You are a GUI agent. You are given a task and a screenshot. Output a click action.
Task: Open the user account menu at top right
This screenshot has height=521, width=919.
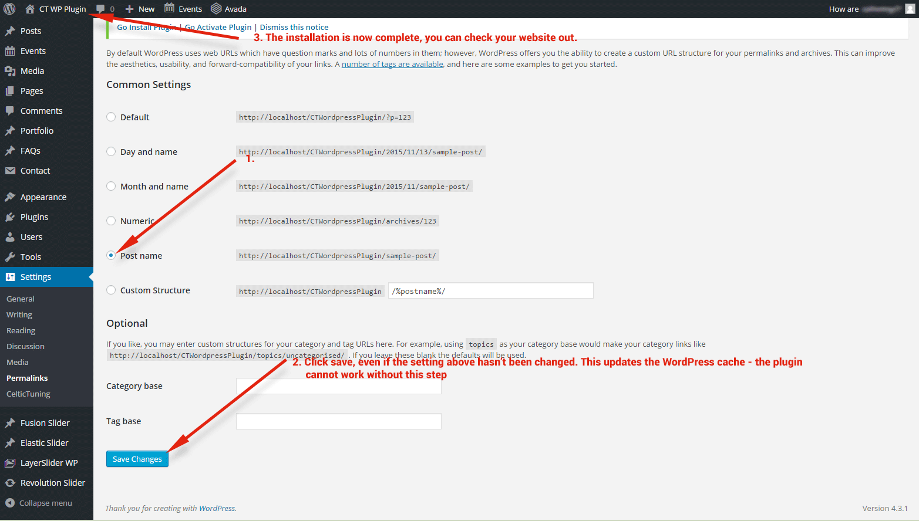871,9
